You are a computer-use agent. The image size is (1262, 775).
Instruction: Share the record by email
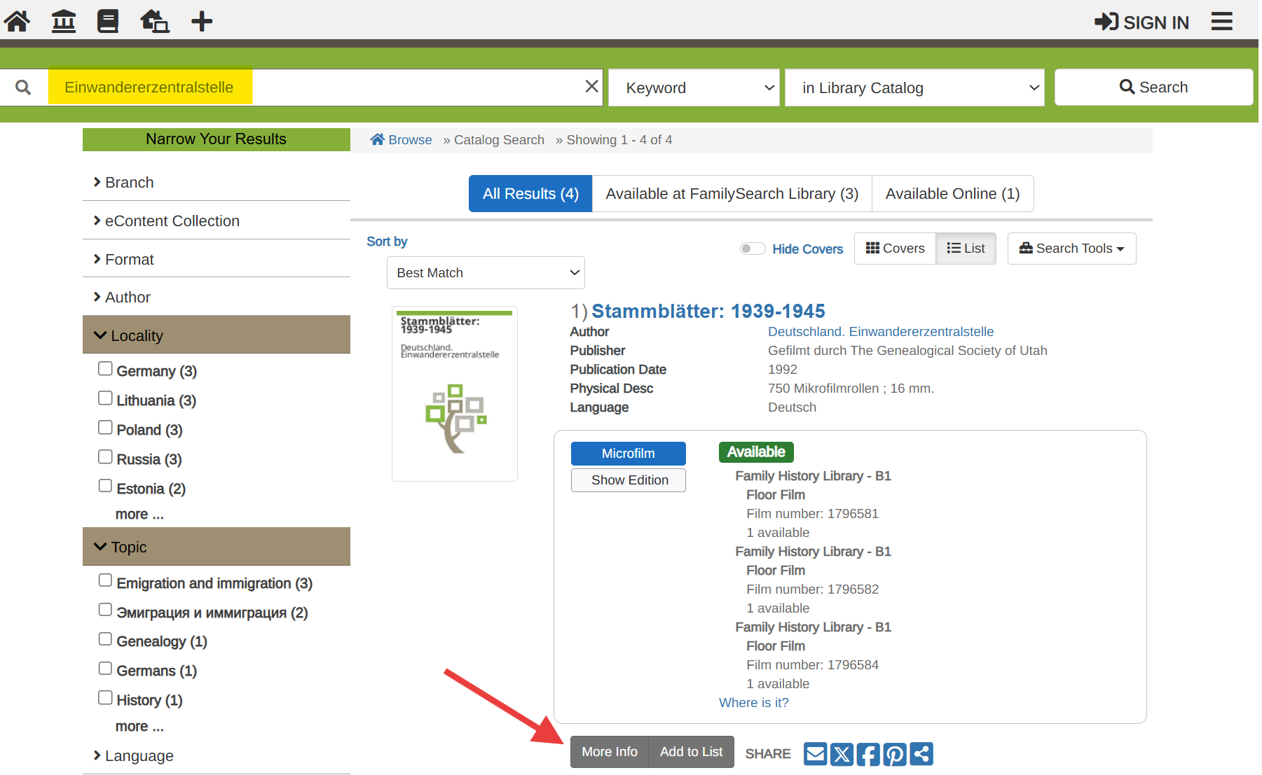(x=815, y=754)
